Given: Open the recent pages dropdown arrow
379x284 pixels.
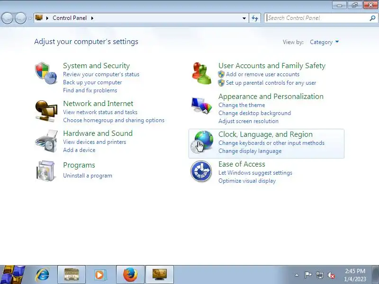Looking at the screenshot, I should tap(30, 18).
